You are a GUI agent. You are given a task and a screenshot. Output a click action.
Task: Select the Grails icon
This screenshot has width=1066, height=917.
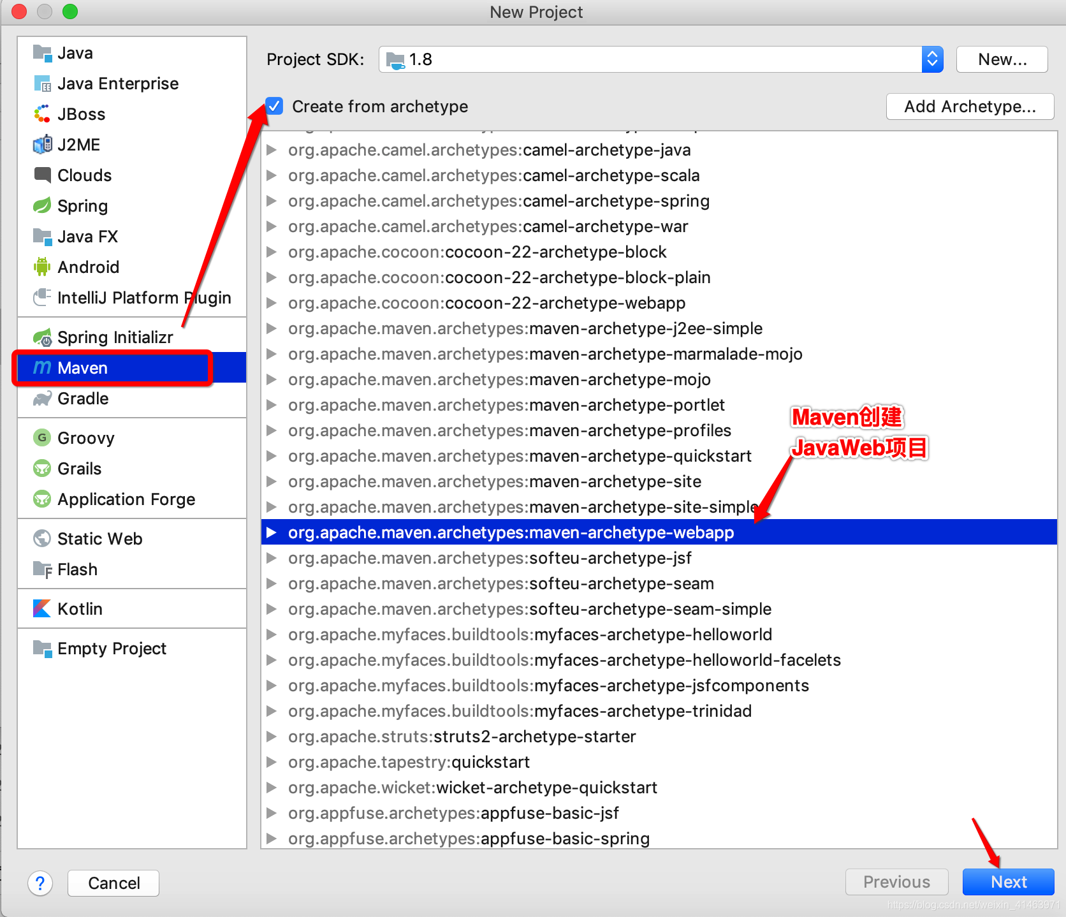tap(42, 469)
